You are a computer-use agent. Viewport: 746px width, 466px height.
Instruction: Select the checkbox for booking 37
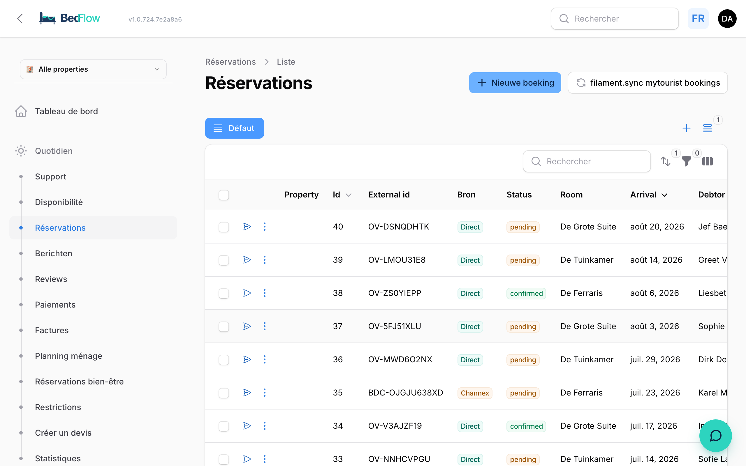point(224,327)
